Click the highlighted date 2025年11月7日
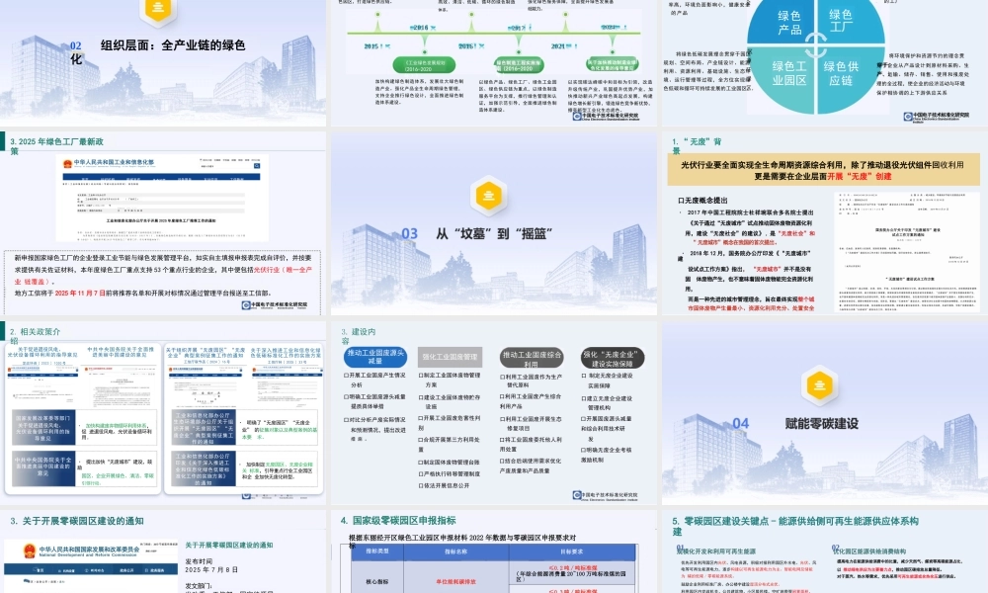 tap(79, 293)
